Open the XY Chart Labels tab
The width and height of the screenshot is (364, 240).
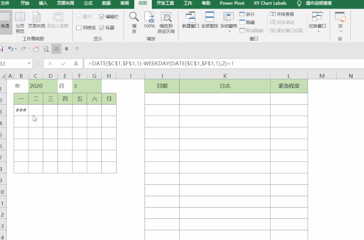[x=270, y=3]
